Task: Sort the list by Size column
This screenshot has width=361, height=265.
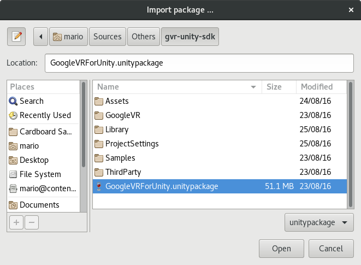Action: pyautogui.click(x=279, y=87)
